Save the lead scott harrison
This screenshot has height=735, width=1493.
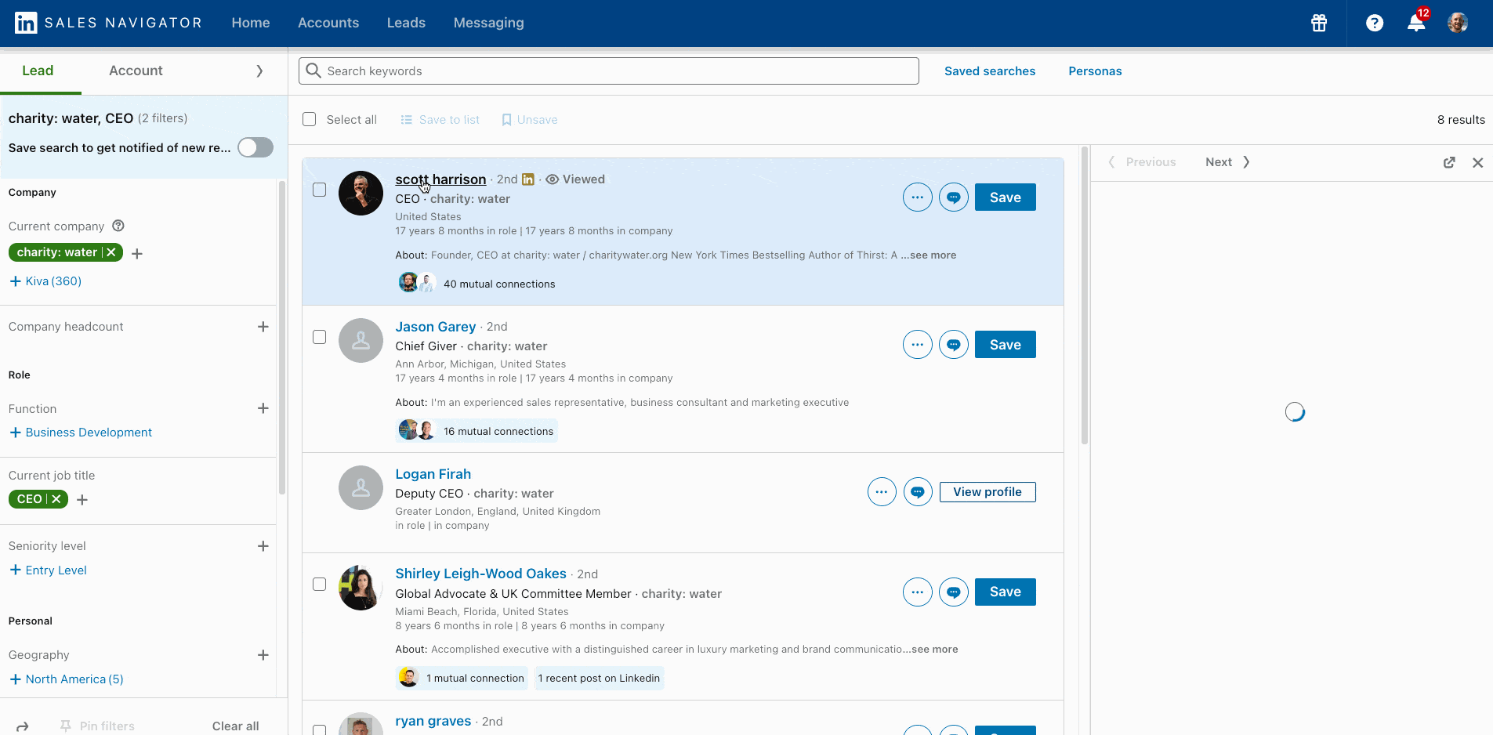coord(1006,197)
